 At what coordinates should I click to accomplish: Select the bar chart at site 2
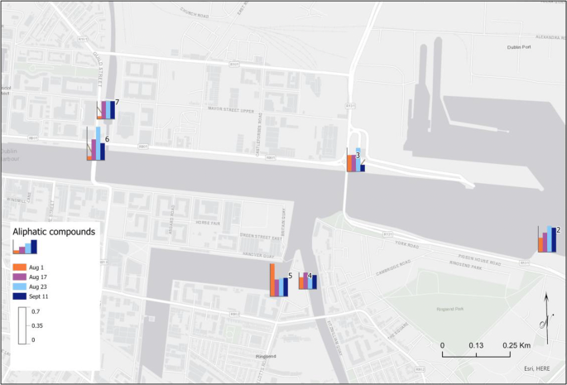coord(547,238)
